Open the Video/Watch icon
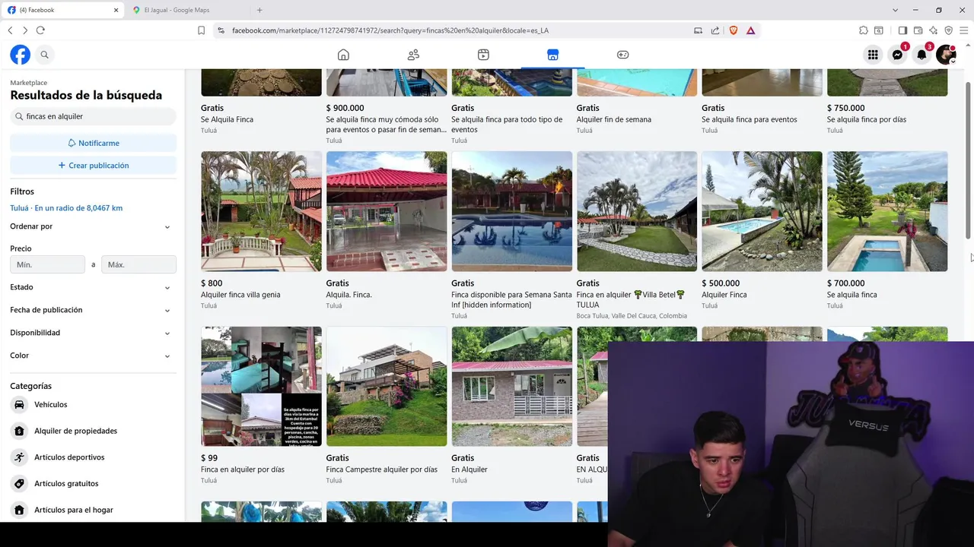The width and height of the screenshot is (974, 547). click(483, 55)
